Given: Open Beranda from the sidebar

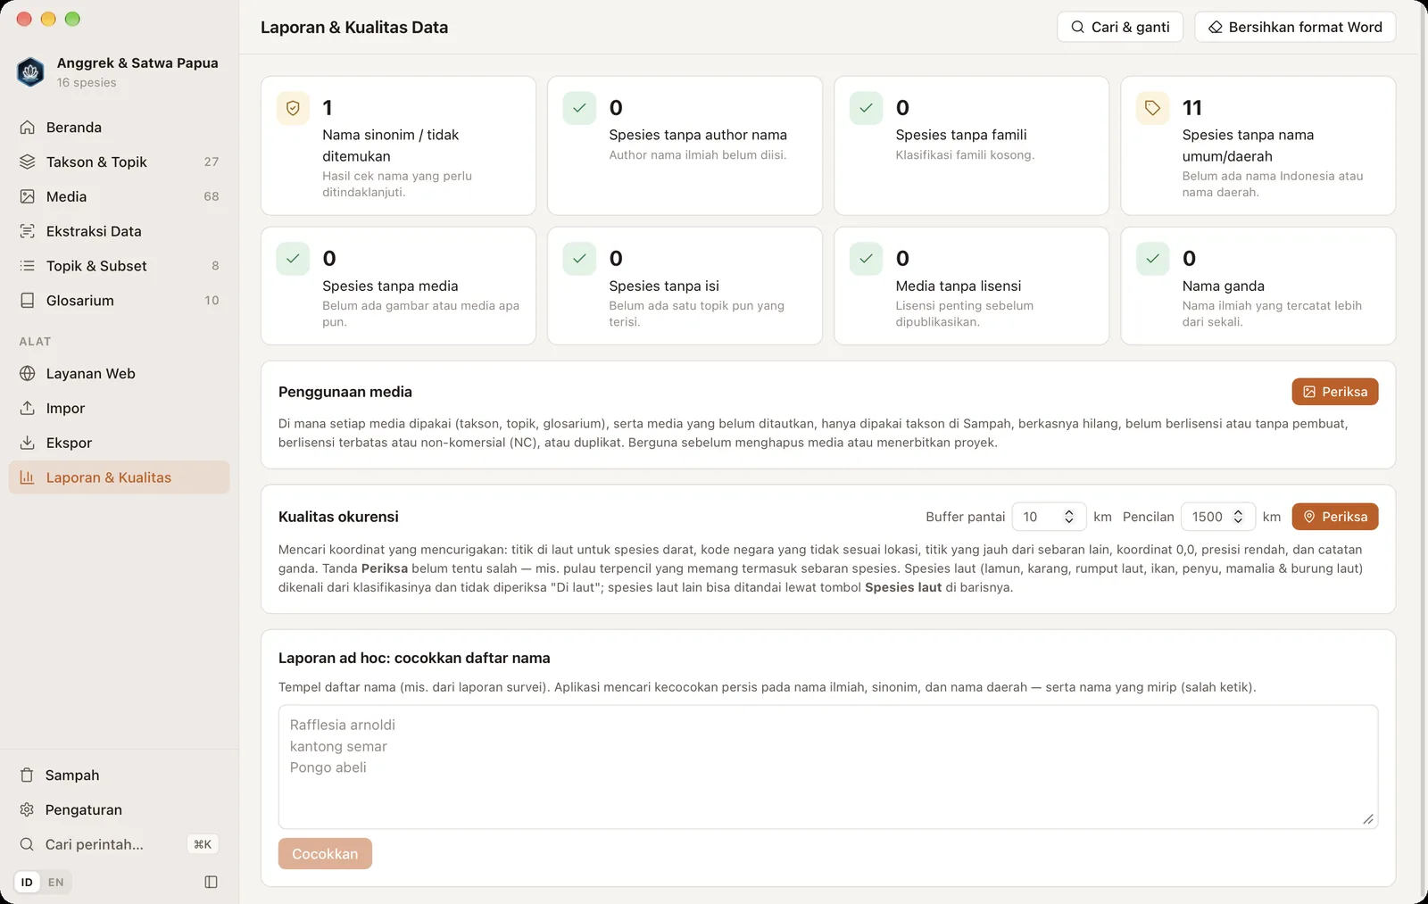Looking at the screenshot, I should 119,128.
